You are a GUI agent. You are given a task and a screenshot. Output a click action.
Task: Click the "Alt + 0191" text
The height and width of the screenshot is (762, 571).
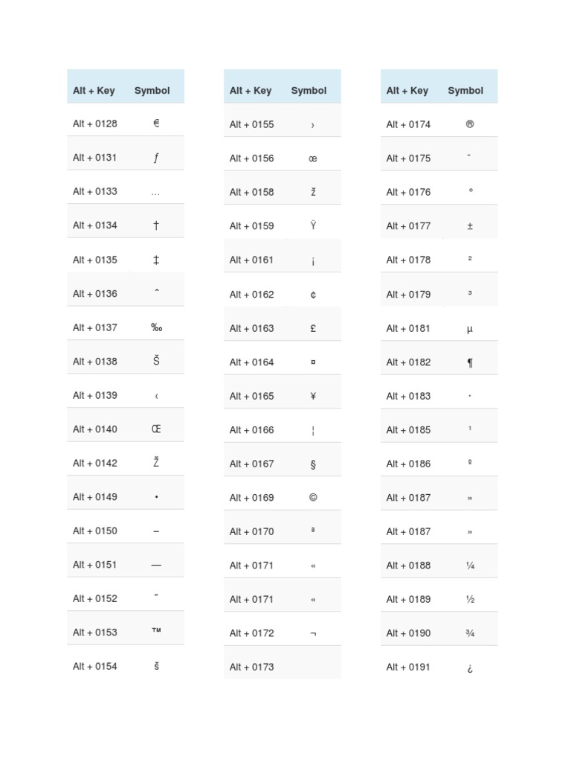408,667
